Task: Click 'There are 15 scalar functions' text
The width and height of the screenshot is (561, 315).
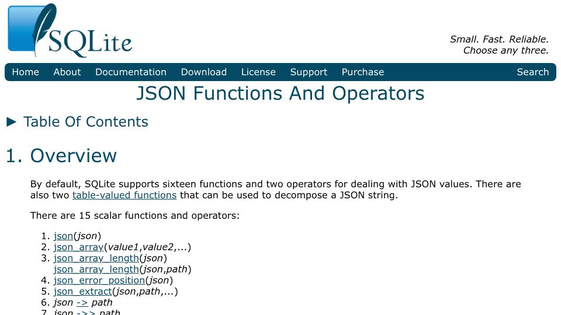Action: pyautogui.click(x=135, y=216)
